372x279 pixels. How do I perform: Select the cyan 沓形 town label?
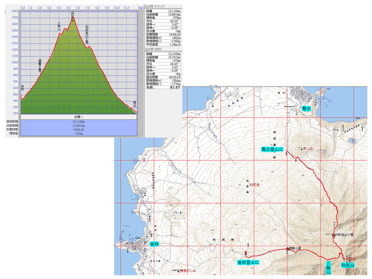154,244
